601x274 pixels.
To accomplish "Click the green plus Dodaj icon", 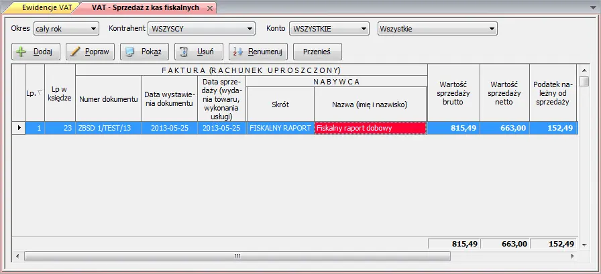I will (21, 52).
